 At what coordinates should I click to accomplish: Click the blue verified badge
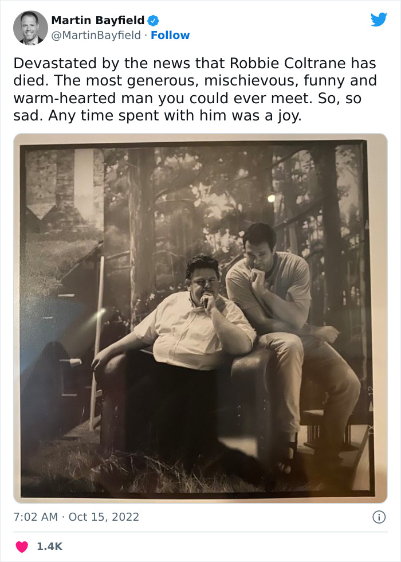coord(154,21)
